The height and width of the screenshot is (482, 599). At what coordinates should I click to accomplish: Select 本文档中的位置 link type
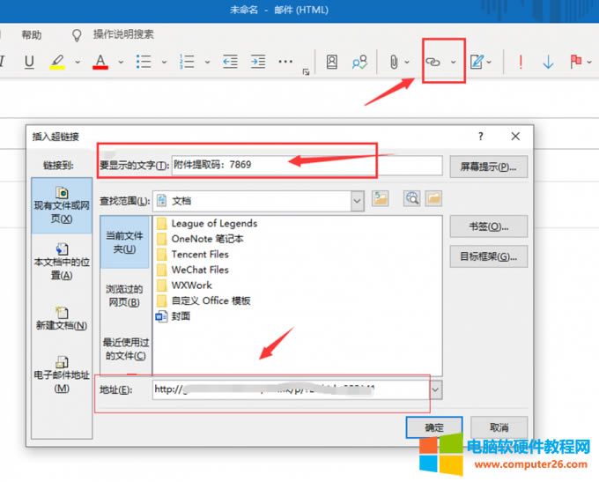point(62,262)
